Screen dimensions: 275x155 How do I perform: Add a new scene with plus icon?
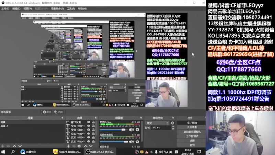pos(3,146)
